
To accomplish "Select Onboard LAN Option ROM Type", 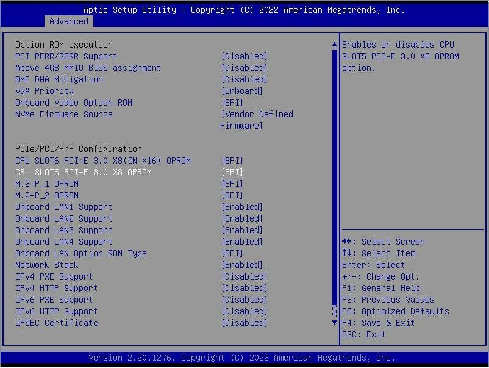I will pos(80,253).
